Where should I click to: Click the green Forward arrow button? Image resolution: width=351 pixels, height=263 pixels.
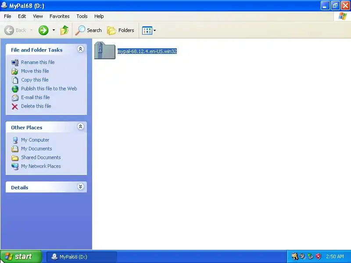43,30
